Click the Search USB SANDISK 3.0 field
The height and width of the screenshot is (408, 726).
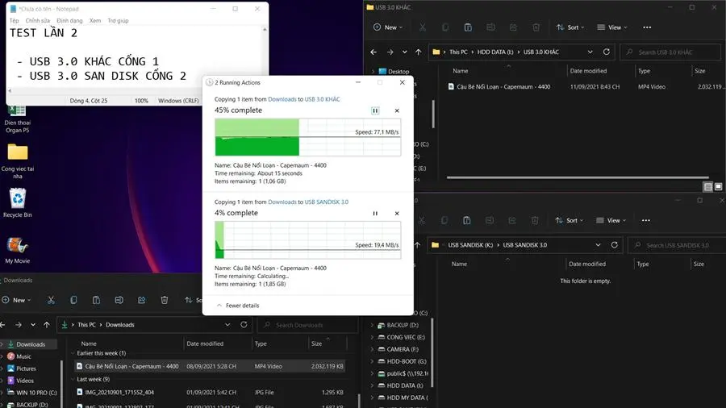(677, 245)
